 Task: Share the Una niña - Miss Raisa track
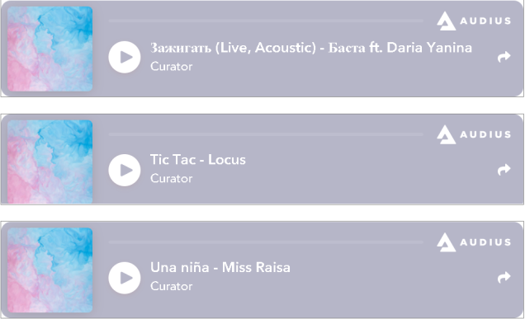click(504, 277)
